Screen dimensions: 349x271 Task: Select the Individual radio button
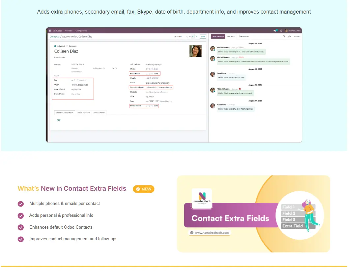(x=55, y=46)
